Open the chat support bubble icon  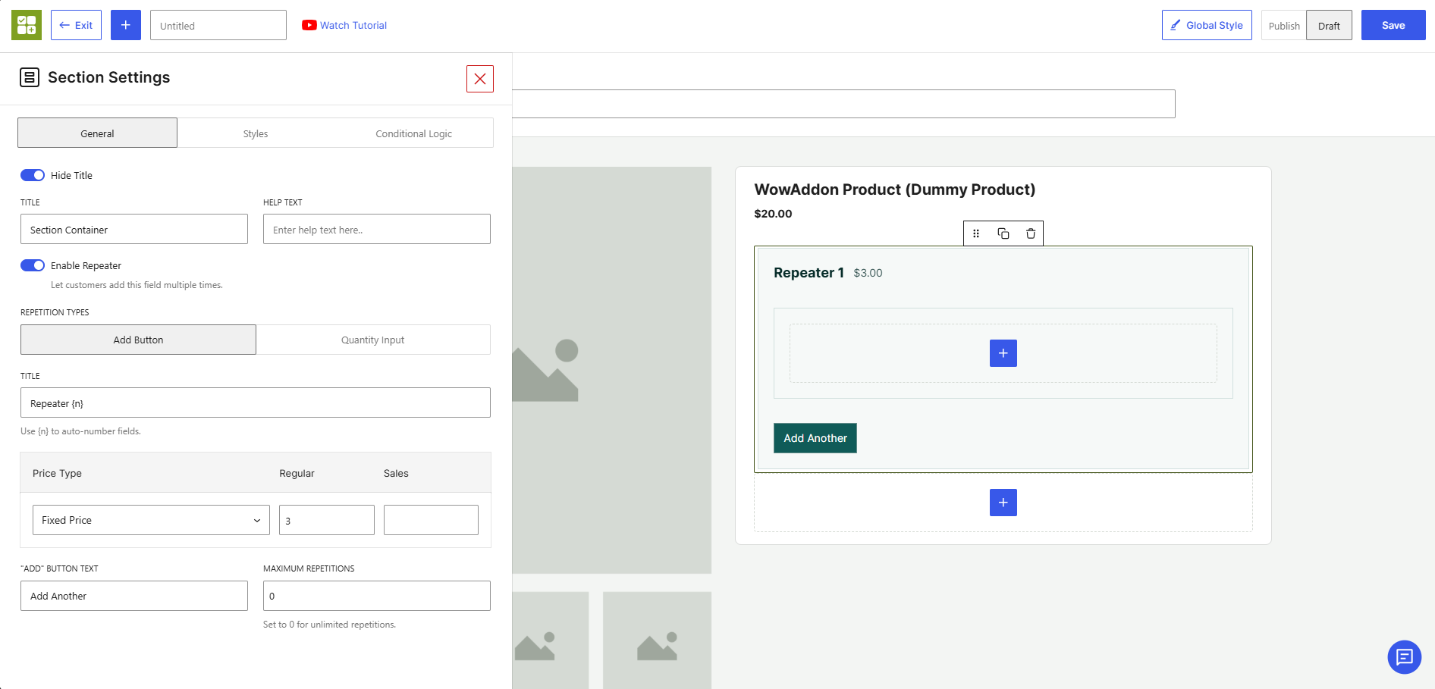pyautogui.click(x=1405, y=657)
